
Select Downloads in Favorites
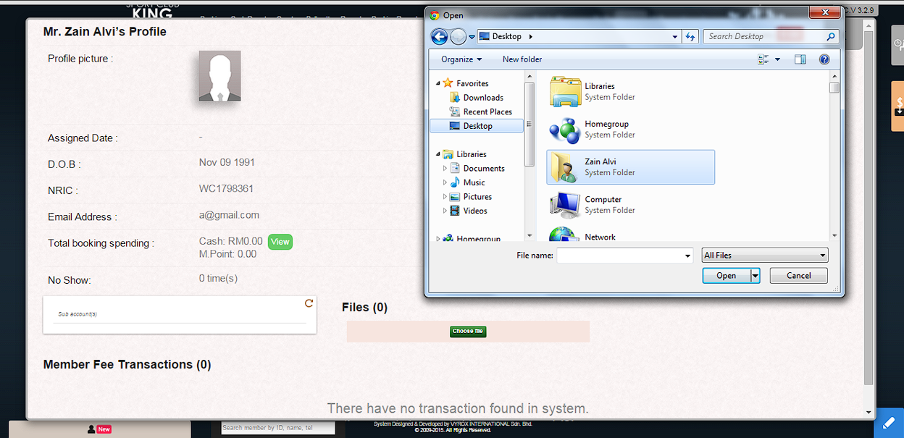[x=482, y=98]
